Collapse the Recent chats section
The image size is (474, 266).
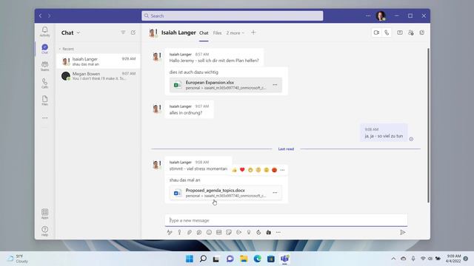coord(66,49)
